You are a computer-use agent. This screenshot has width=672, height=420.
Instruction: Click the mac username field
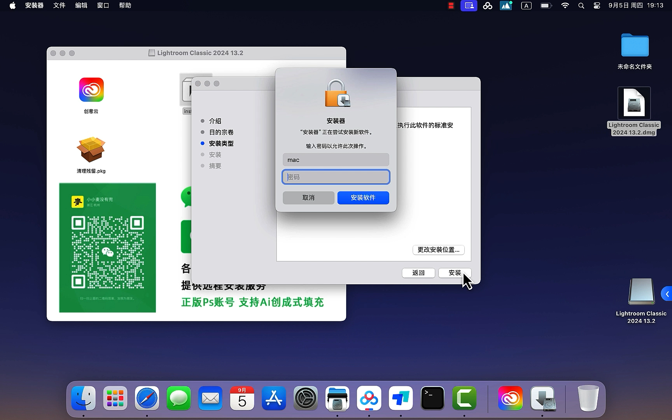tap(336, 160)
